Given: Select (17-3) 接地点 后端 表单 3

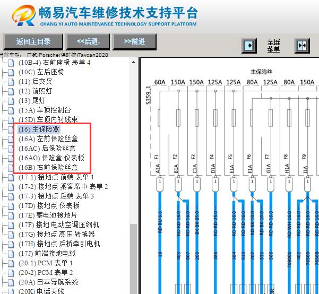Looking at the screenshot, I should pyautogui.click(x=56, y=196).
